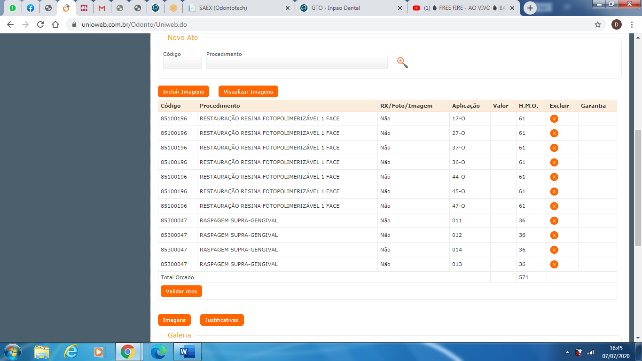
Task: Click the Procedimento text field
Action: click(297, 63)
